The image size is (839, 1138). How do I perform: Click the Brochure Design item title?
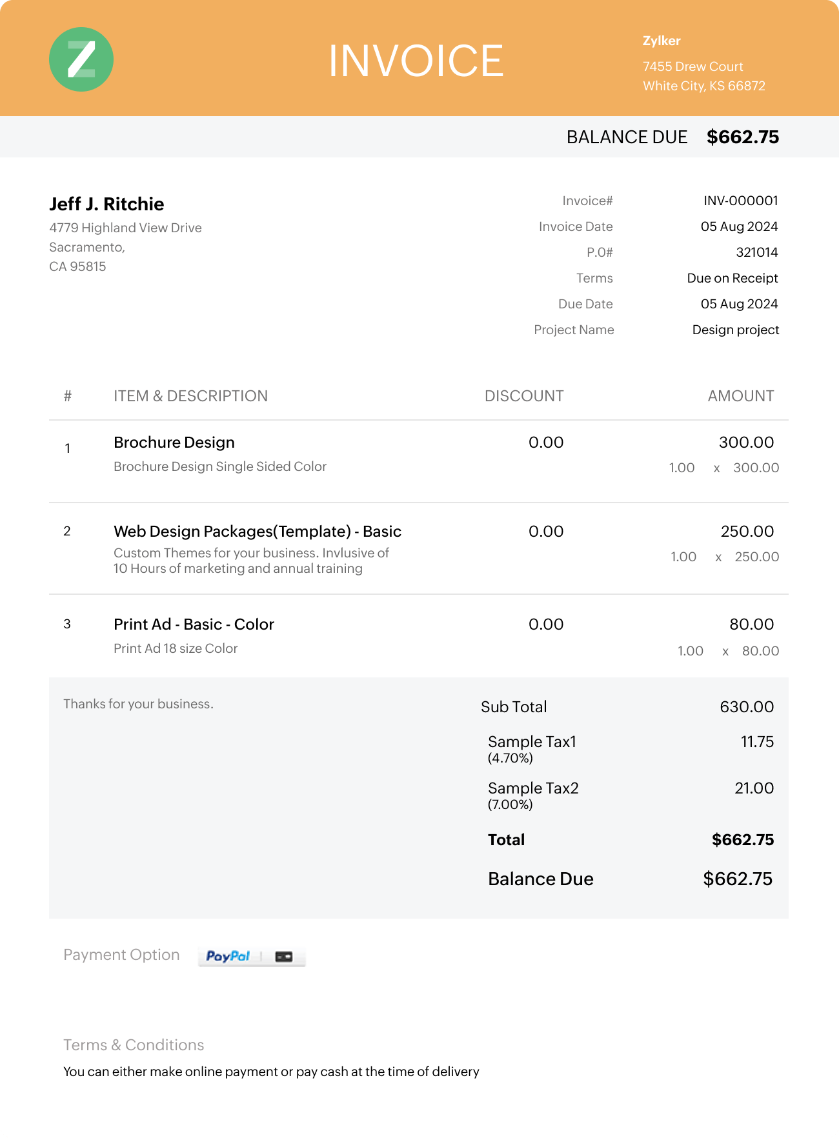pos(174,443)
